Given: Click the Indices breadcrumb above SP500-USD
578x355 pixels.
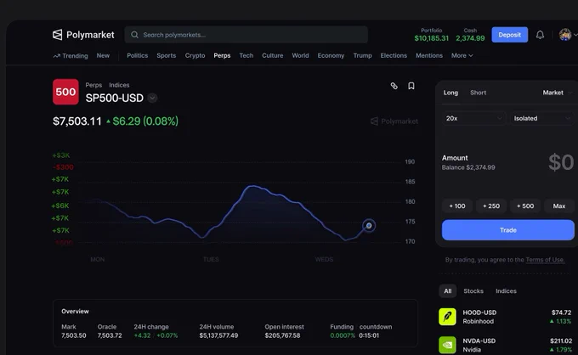Looking at the screenshot, I should point(119,85).
